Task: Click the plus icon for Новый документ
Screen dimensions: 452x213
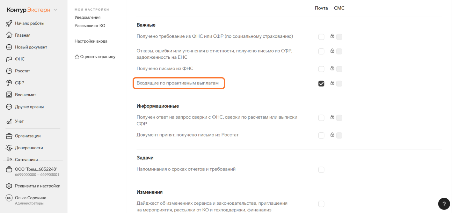Action: 9,47
